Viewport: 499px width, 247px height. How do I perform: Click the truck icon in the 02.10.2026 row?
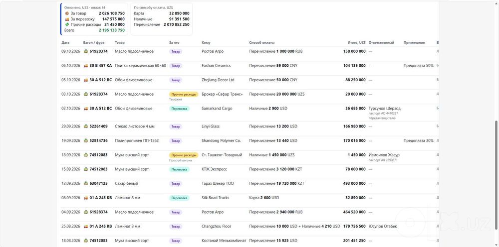86,109
